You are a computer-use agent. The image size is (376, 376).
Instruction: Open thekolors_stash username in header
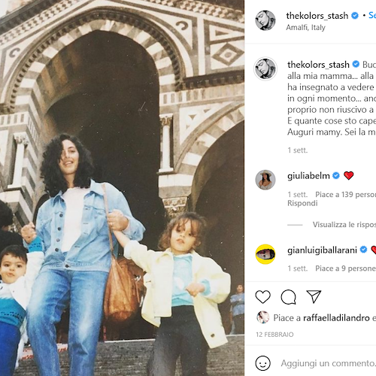(317, 16)
